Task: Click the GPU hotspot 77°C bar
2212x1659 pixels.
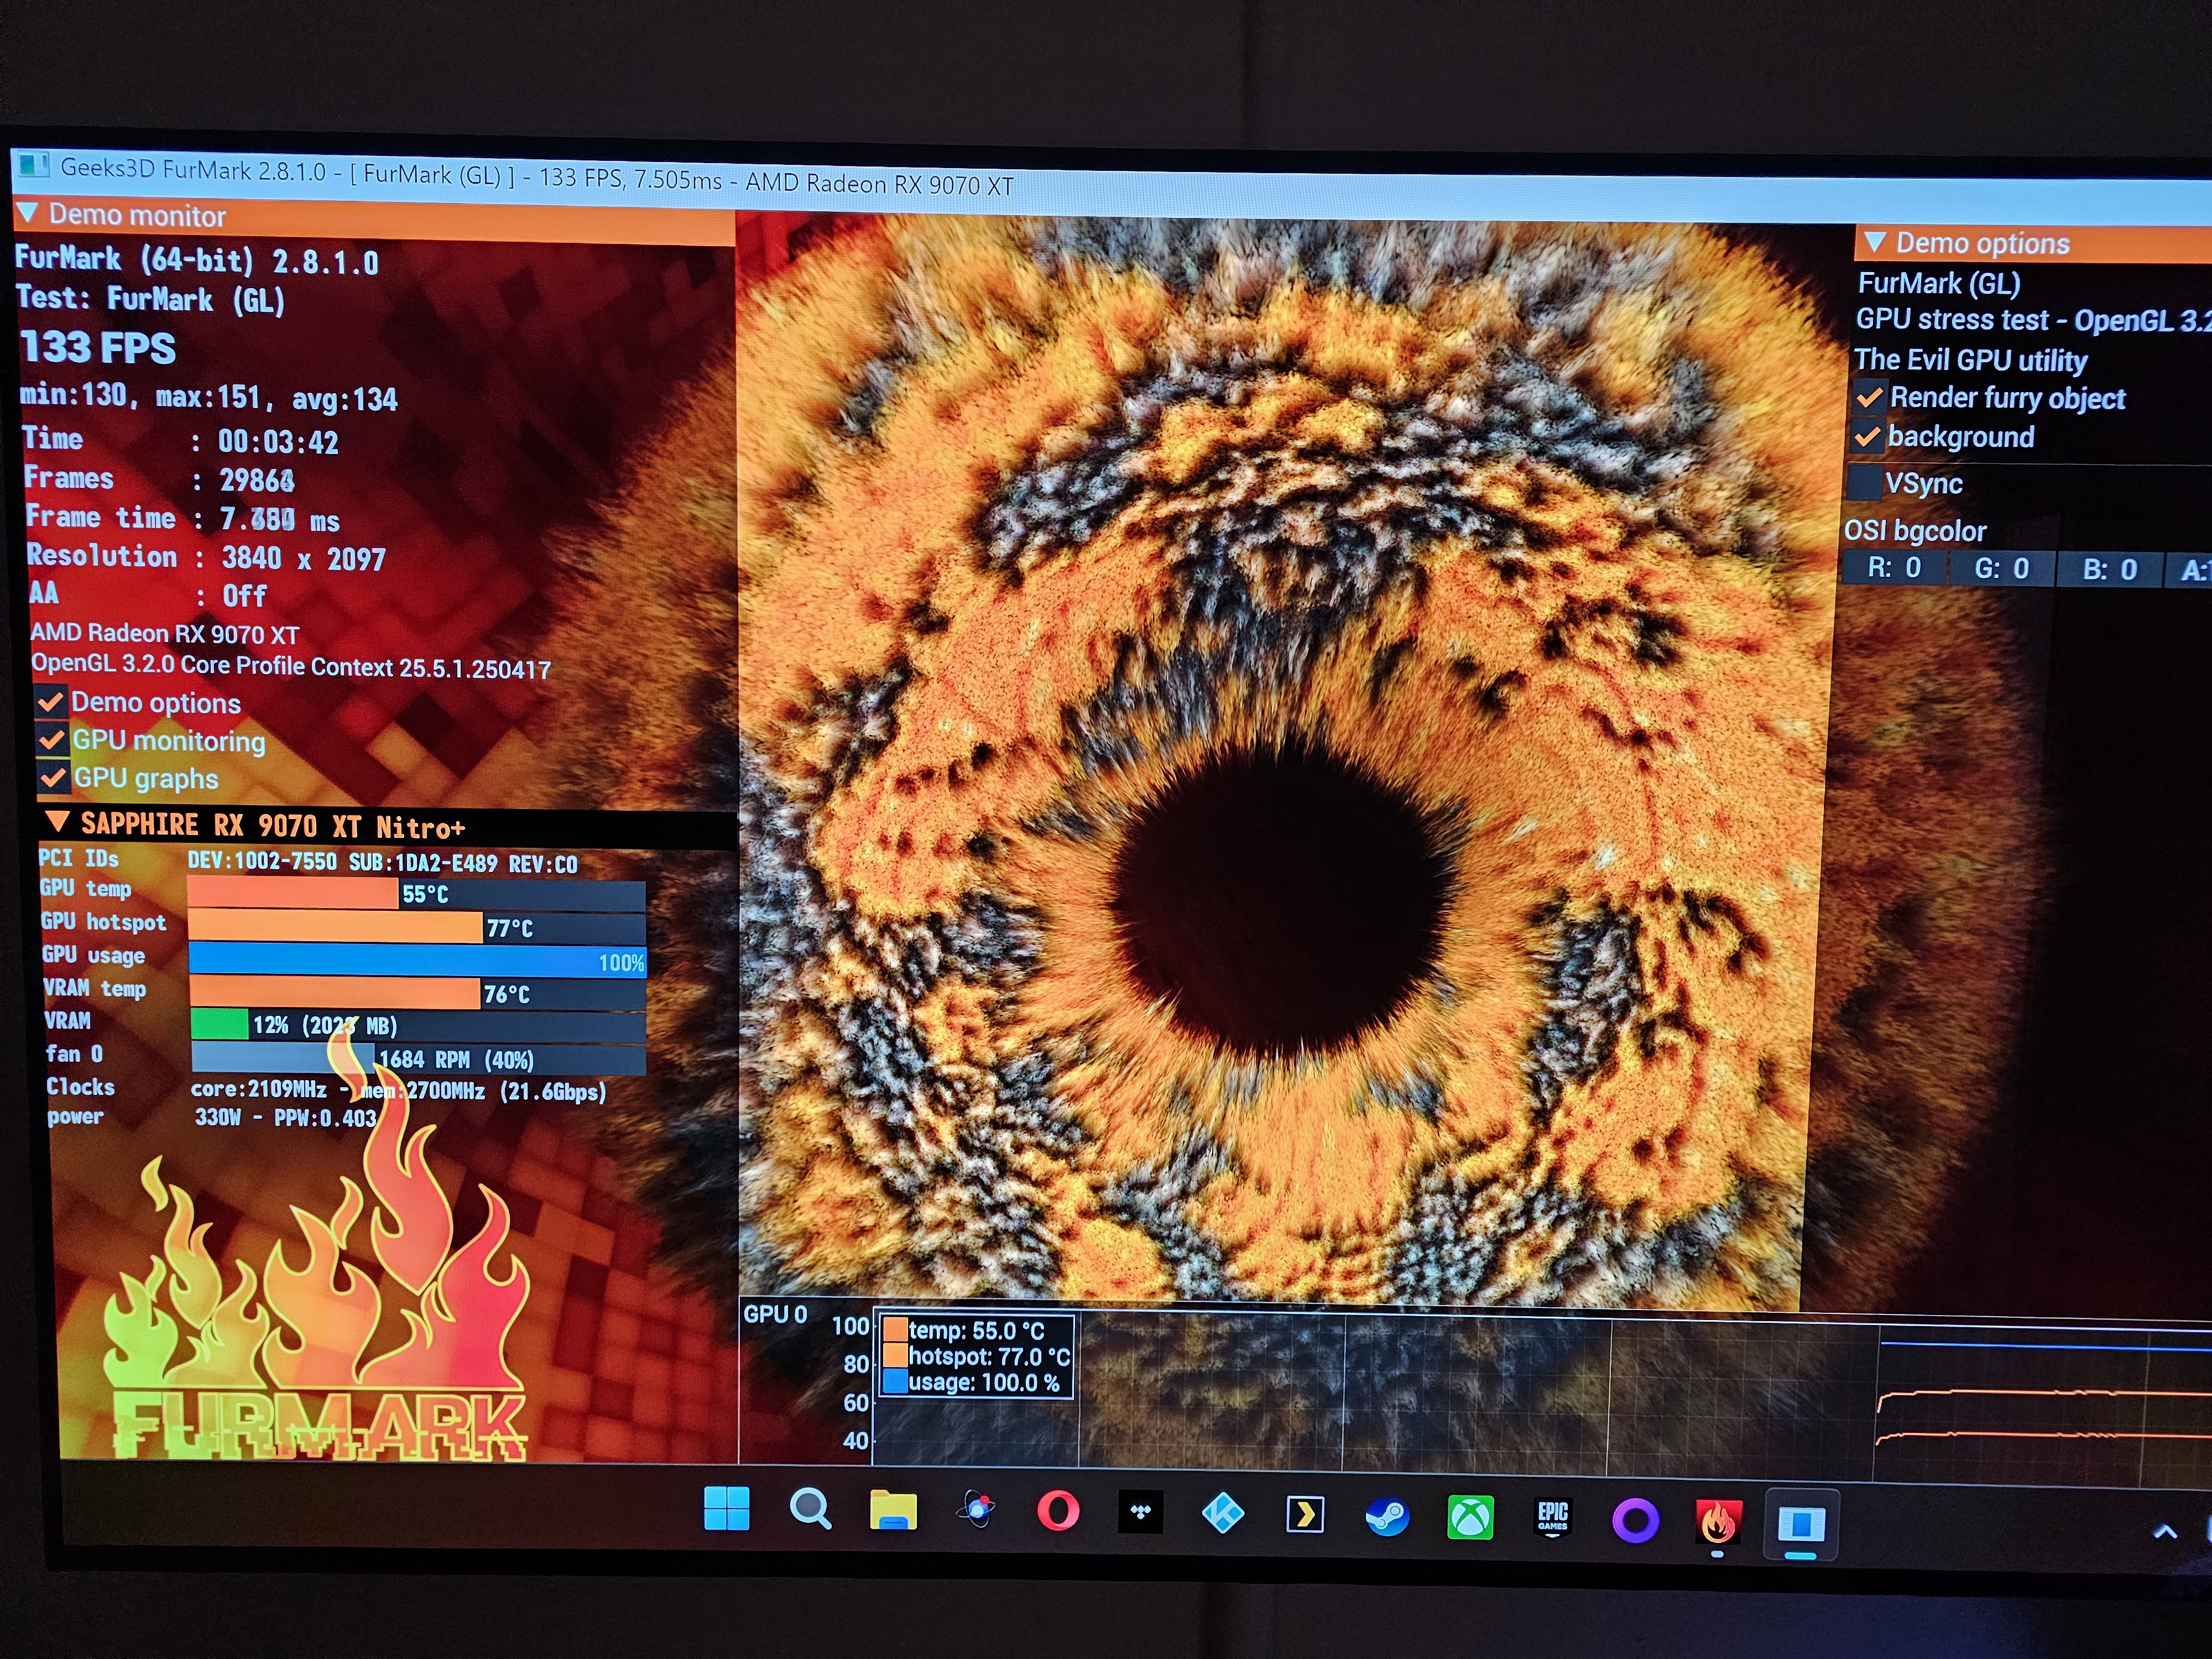Action: click(x=417, y=927)
